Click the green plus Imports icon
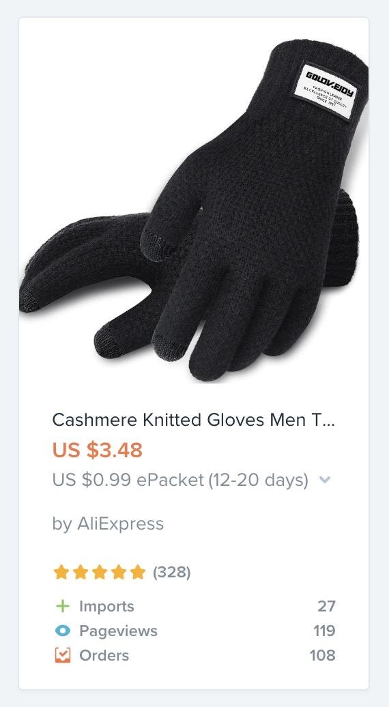Image resolution: width=389 pixels, height=707 pixels. (x=63, y=606)
